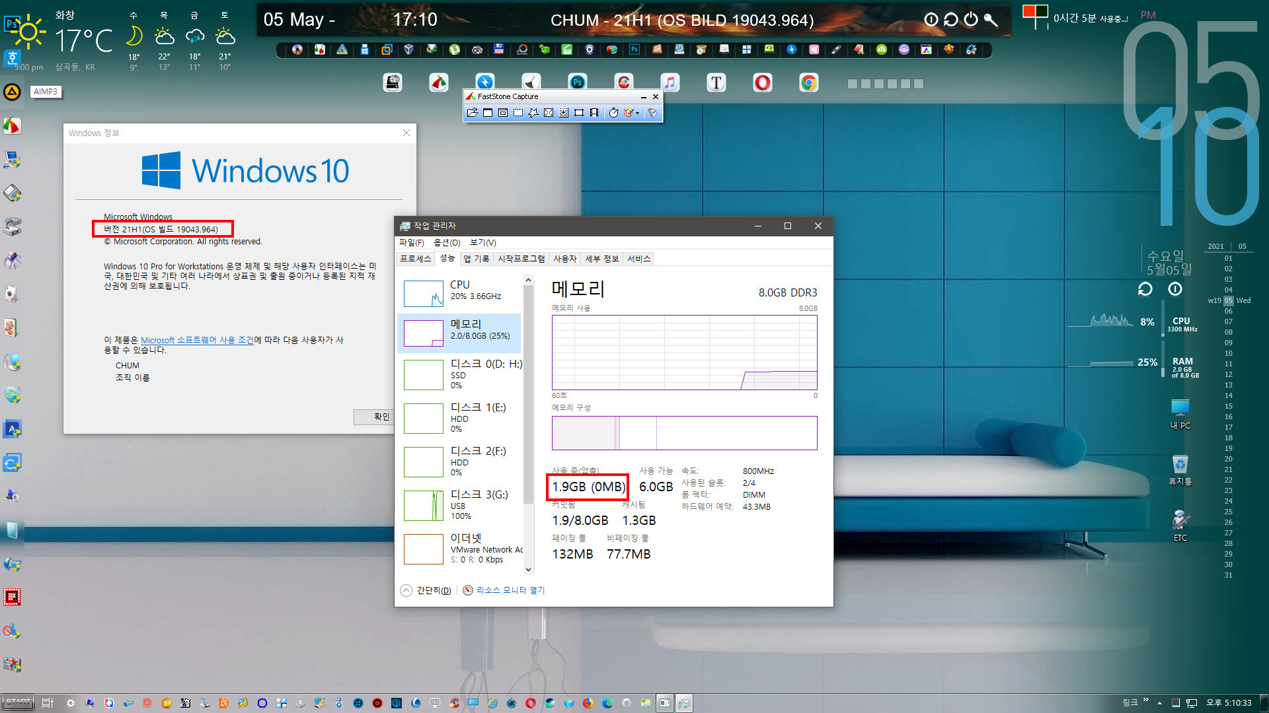Click START button on taskbar
Image resolution: width=1269 pixels, height=713 pixels.
[18, 702]
